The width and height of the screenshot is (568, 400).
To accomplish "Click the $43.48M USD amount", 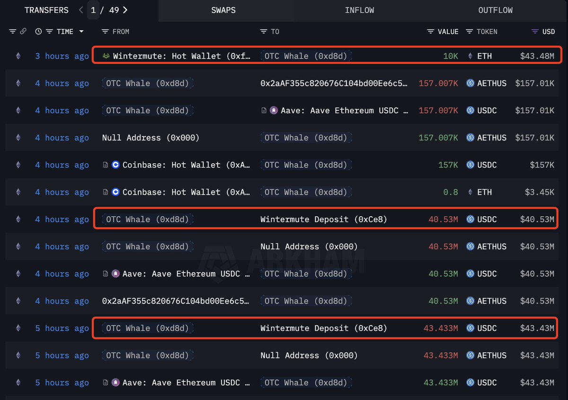I will tap(537, 56).
